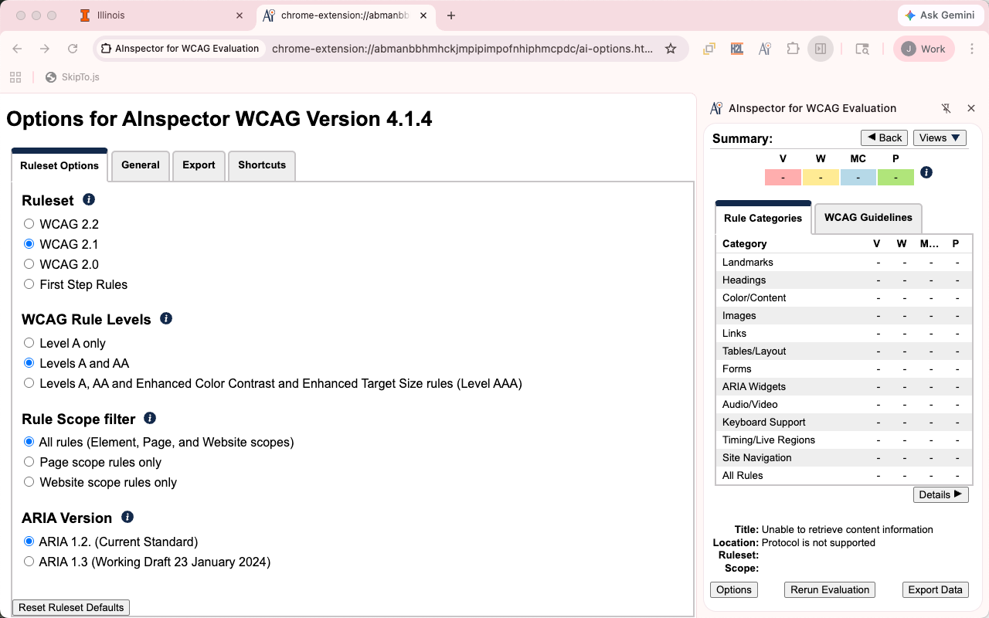Open a new browser tab
The image size is (989, 618).
[x=451, y=15]
